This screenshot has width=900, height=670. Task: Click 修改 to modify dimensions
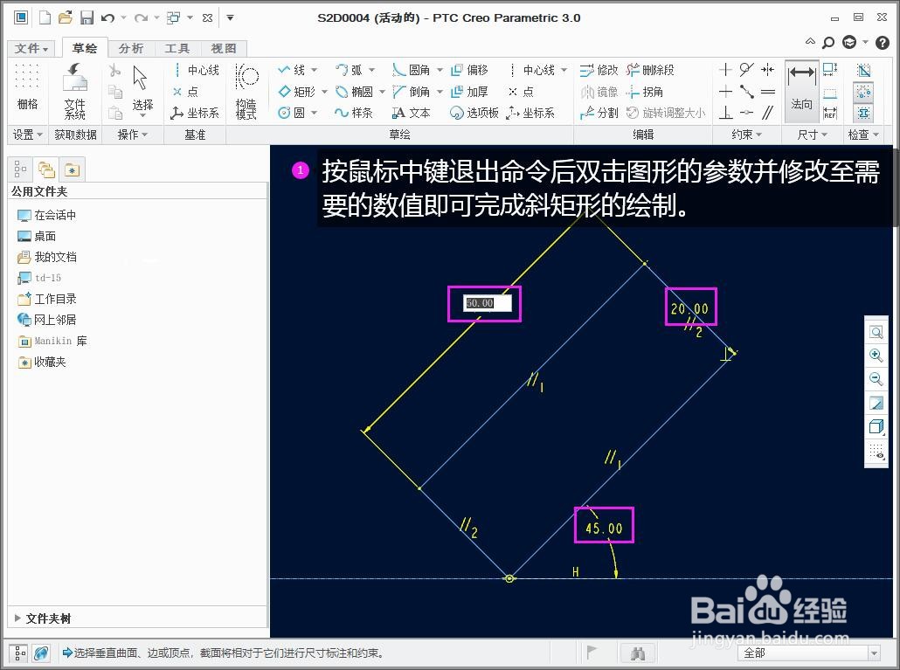tap(599, 70)
